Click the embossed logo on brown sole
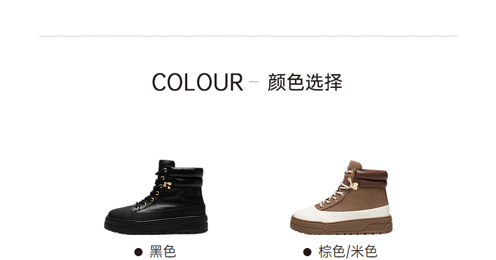Image resolution: width=496 pixels, height=260 pixels. (376, 227)
